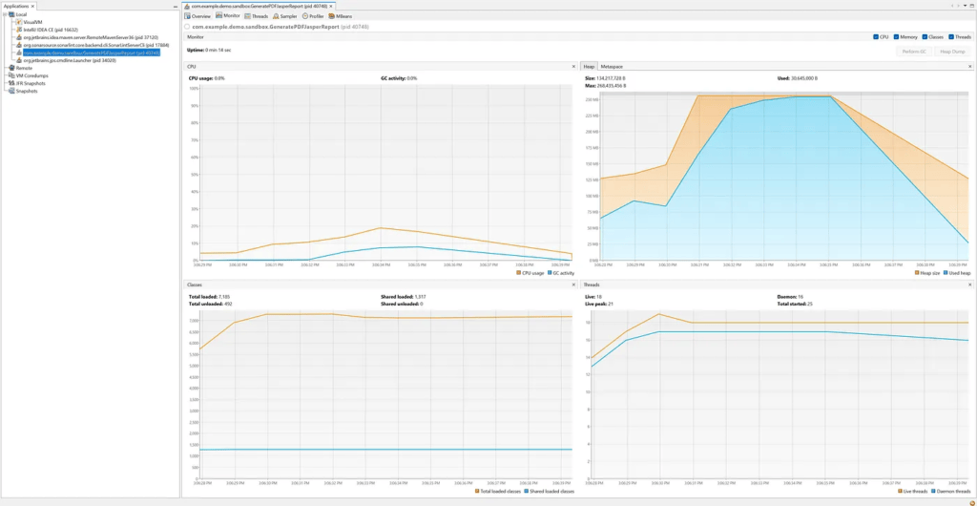The height and width of the screenshot is (506, 977).
Task: Click the Perform GC button
Action: tap(916, 52)
